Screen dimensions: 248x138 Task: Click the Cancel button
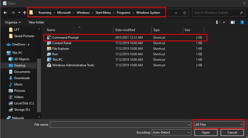[232, 132]
